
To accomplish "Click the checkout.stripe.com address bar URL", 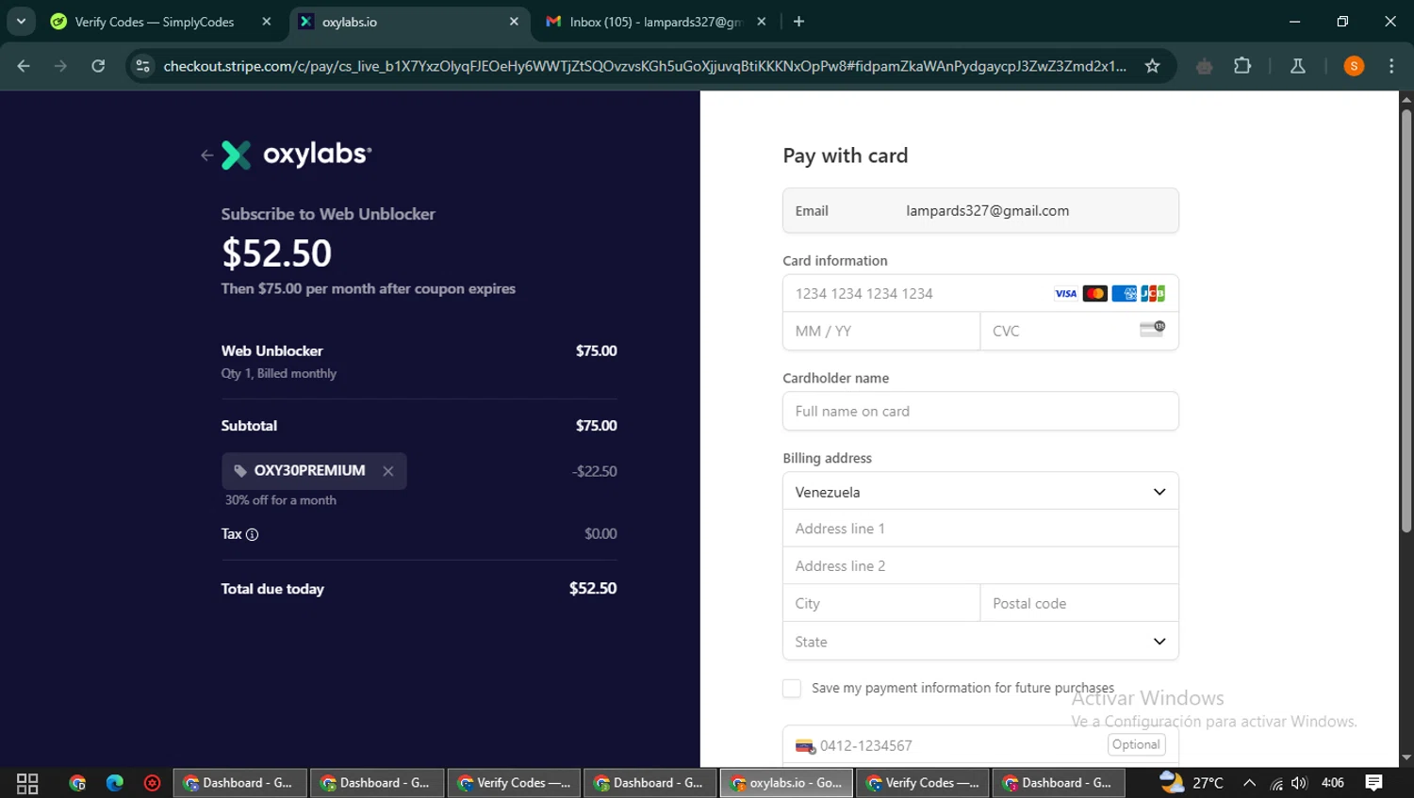I will 645,66.
